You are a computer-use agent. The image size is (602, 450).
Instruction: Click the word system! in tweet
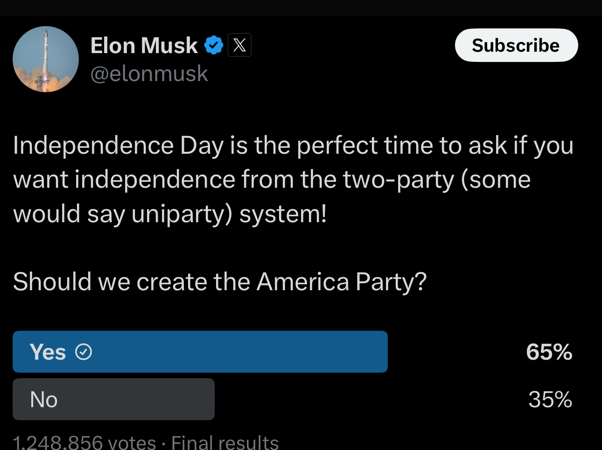(283, 214)
